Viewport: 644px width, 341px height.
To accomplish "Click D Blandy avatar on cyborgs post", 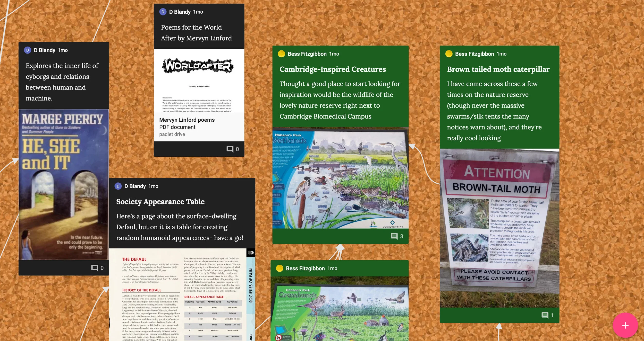I will coord(28,50).
